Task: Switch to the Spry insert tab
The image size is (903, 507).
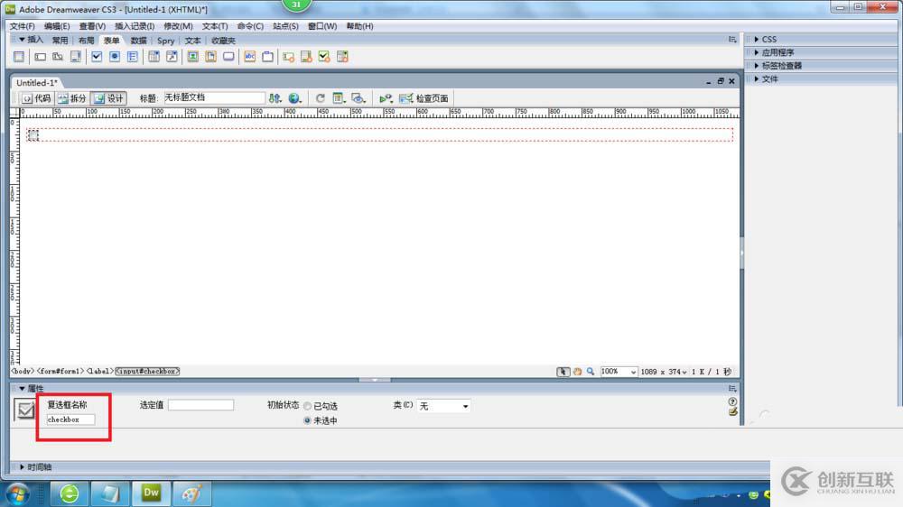Action: point(165,41)
